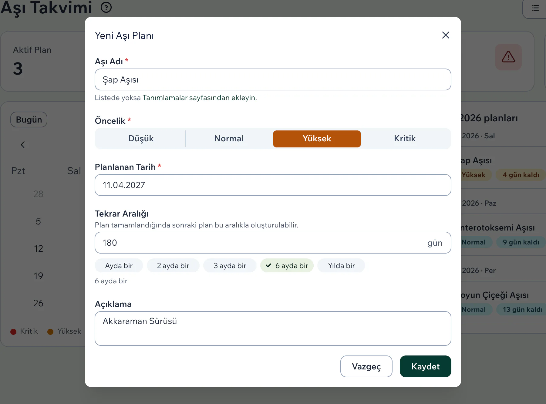Screen dimensions: 546x404
Task: Select Düşük priority
Action: coord(141,139)
